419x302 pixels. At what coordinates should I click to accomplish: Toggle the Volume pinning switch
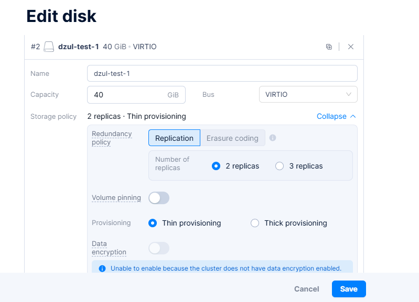pyautogui.click(x=159, y=198)
